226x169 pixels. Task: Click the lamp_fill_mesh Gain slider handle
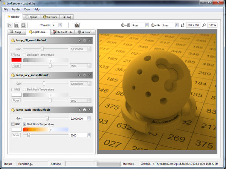click(42, 49)
